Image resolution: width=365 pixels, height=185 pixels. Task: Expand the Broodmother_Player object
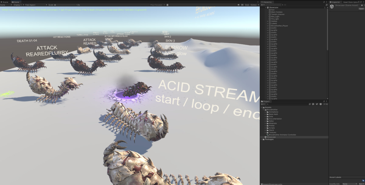267,26
